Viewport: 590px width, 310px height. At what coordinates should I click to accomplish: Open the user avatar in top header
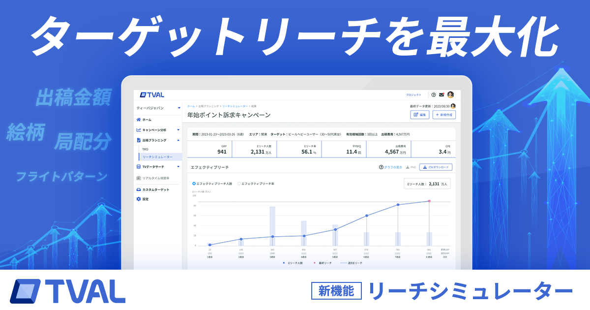(x=450, y=95)
